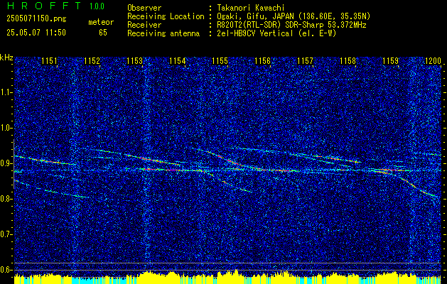The width and height of the screenshot is (447, 284).
Task: Click the 1159 time axis label
Action: pyautogui.click(x=391, y=60)
